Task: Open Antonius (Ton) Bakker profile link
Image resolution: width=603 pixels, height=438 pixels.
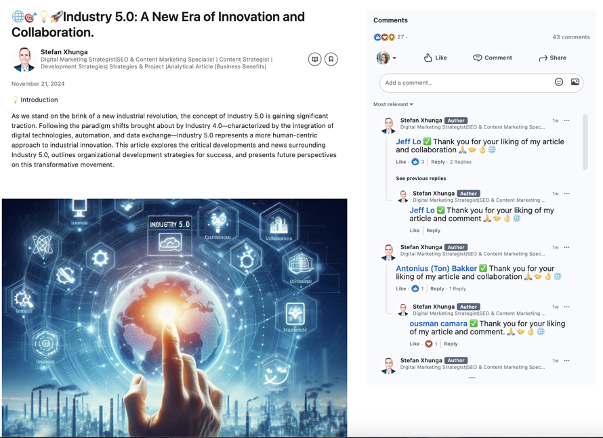Action: point(436,269)
